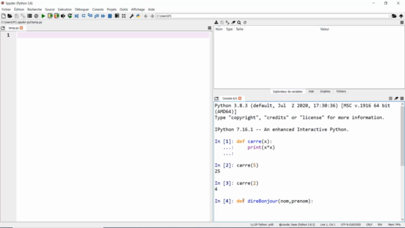Open the Fichier menu
Viewport: 405px width, 228px height.
[x=6, y=9]
